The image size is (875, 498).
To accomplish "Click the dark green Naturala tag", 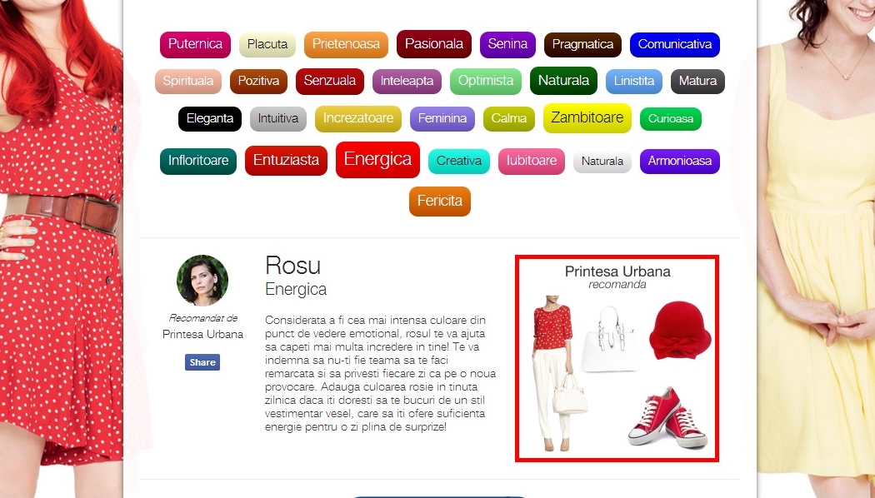I will 563,81.
